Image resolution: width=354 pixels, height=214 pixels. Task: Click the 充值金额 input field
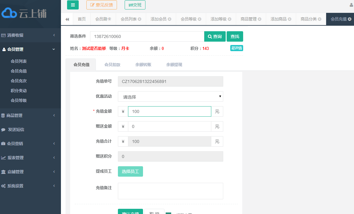[x=169, y=111]
